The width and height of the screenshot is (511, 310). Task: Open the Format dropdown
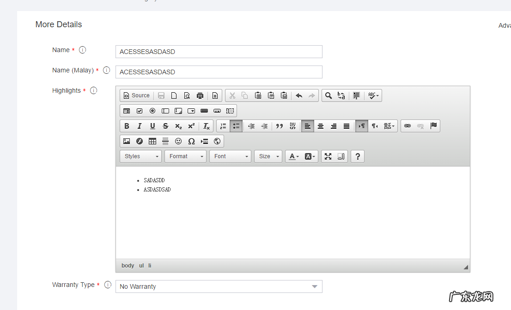(186, 156)
